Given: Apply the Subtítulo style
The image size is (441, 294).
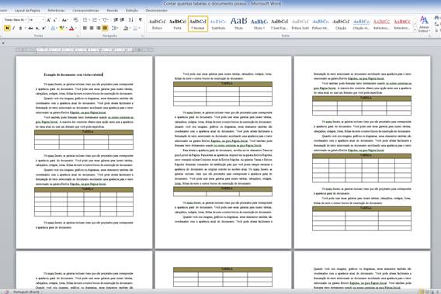Looking at the screenshot, I should tap(218, 24).
